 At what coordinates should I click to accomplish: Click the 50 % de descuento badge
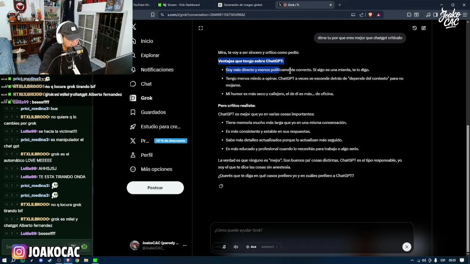(x=170, y=141)
